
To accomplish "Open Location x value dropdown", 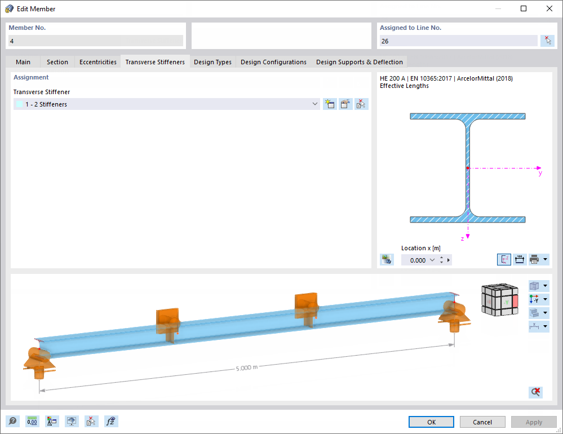I will tap(432, 260).
